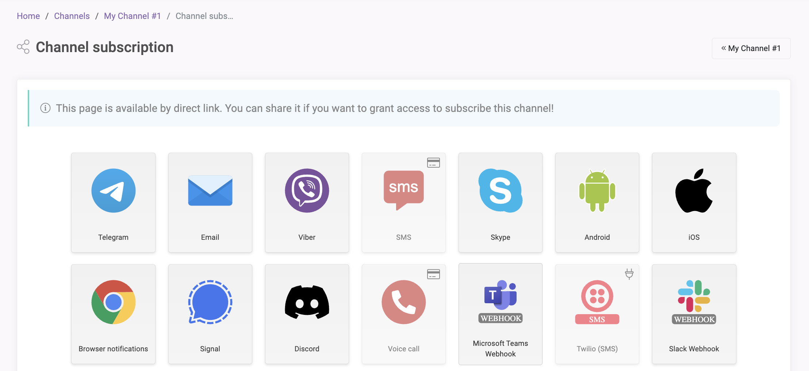The height and width of the screenshot is (371, 809).
Task: Choose the Slack webhook logo icon
Action: coord(694,302)
